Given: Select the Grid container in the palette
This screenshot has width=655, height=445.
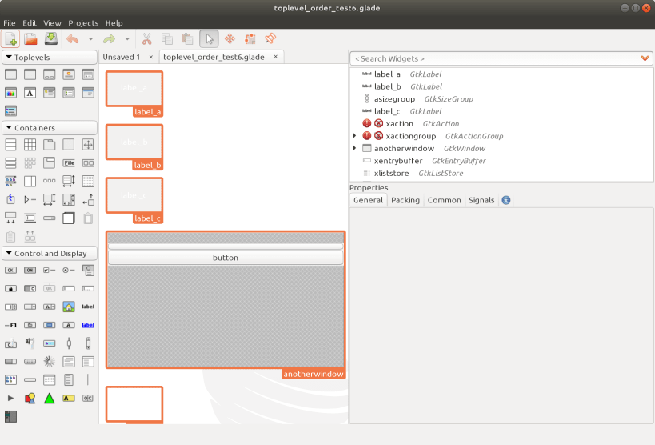Looking at the screenshot, I should pyautogui.click(x=30, y=145).
